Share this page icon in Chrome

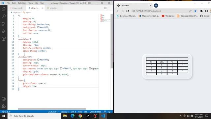click(190, 11)
